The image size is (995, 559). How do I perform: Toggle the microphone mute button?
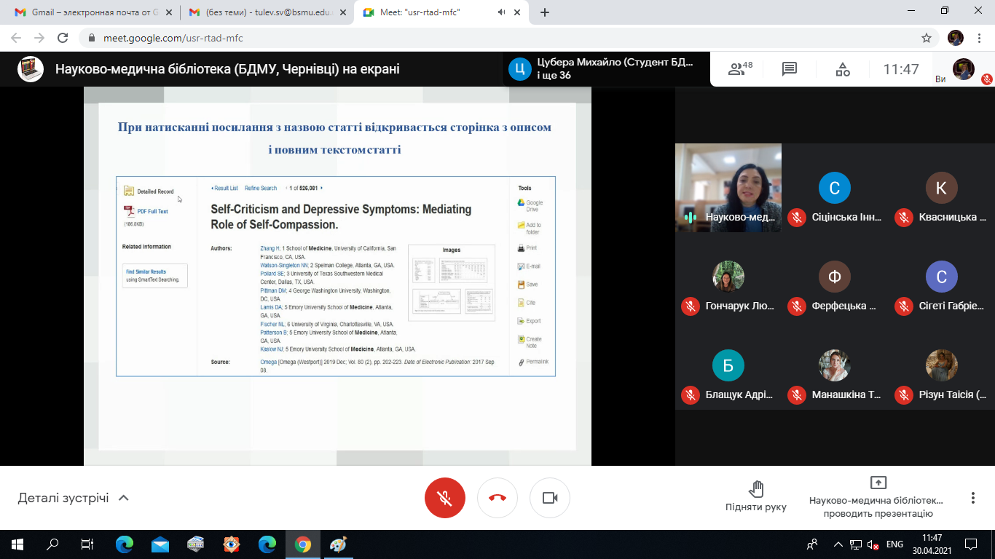click(x=445, y=498)
